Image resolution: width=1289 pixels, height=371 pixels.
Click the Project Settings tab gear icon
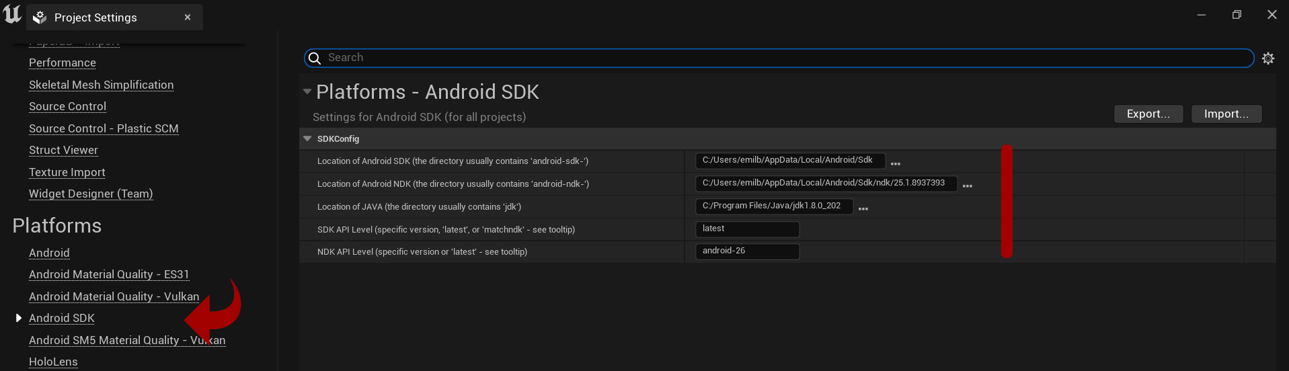pyautogui.click(x=40, y=17)
